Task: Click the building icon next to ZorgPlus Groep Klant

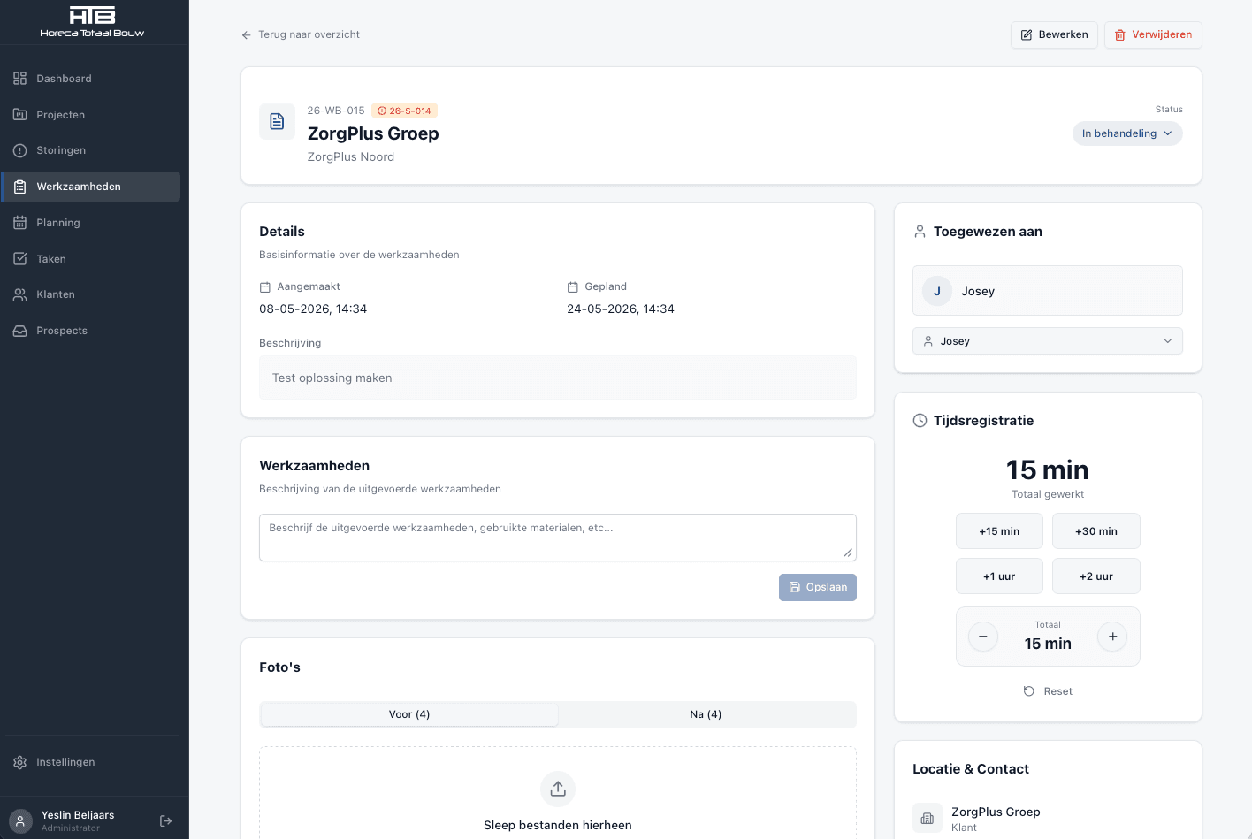Action: (927, 819)
